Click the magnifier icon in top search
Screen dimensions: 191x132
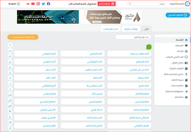click(x=130, y=4)
